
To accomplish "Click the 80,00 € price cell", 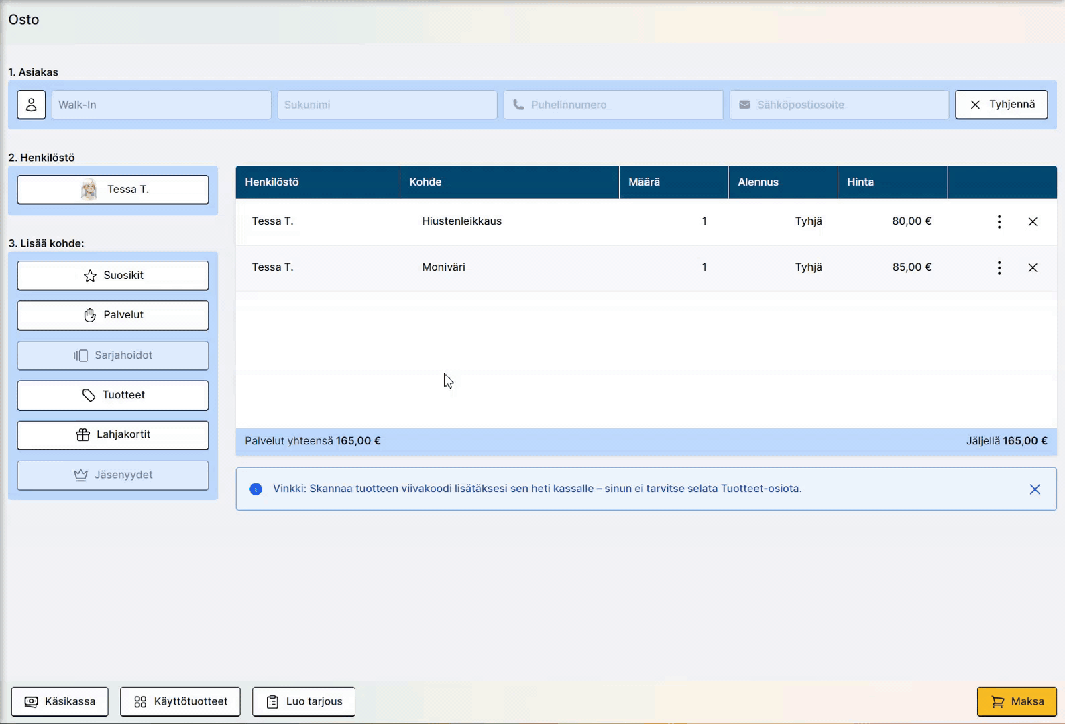I will point(911,221).
